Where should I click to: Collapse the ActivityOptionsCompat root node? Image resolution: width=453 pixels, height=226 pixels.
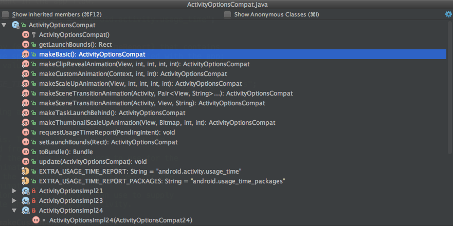[5, 25]
